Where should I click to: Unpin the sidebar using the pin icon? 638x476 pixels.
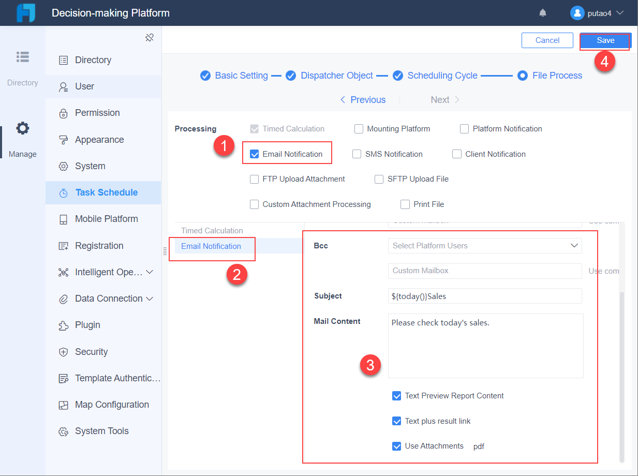coord(150,37)
